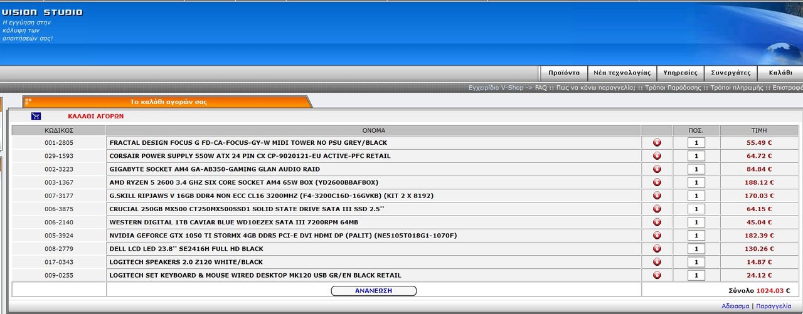Edit quantity field for Corsair Power Supply
The image size is (803, 314).
[x=696, y=156]
